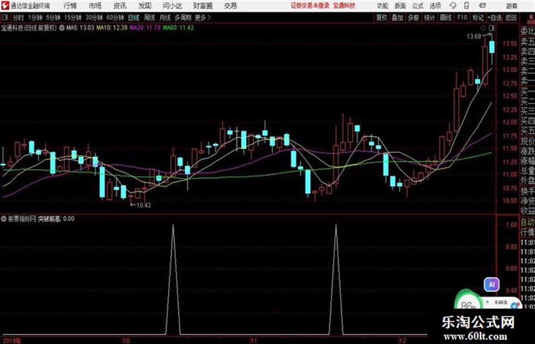Switch to the 1分钟 period tab
Viewport: 535px width, 344px height.
[x=35, y=18]
